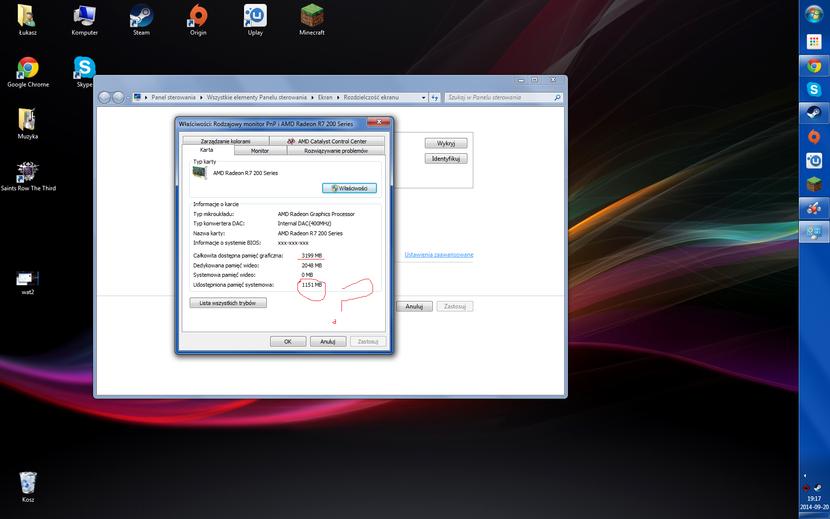The height and width of the screenshot is (519, 830).
Task: Select the Muzyka folder on the desktop
Action: coord(28,124)
